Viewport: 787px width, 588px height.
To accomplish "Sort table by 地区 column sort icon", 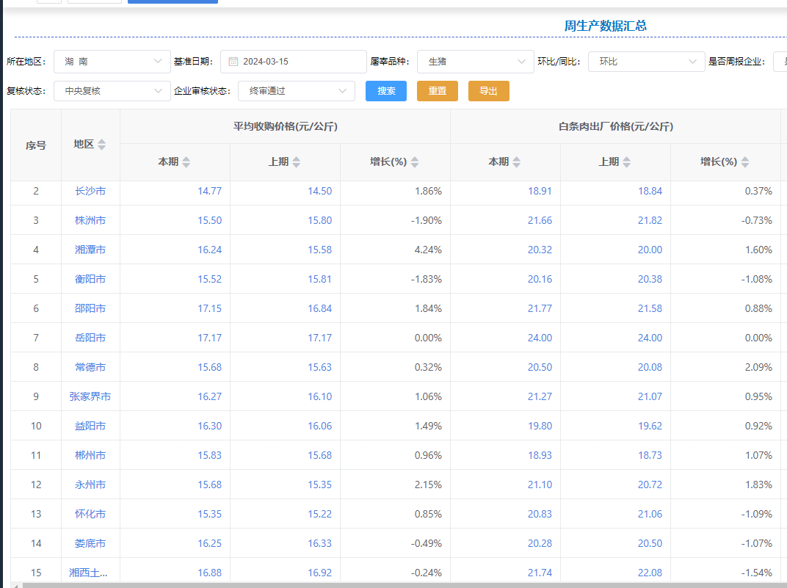I will point(101,145).
